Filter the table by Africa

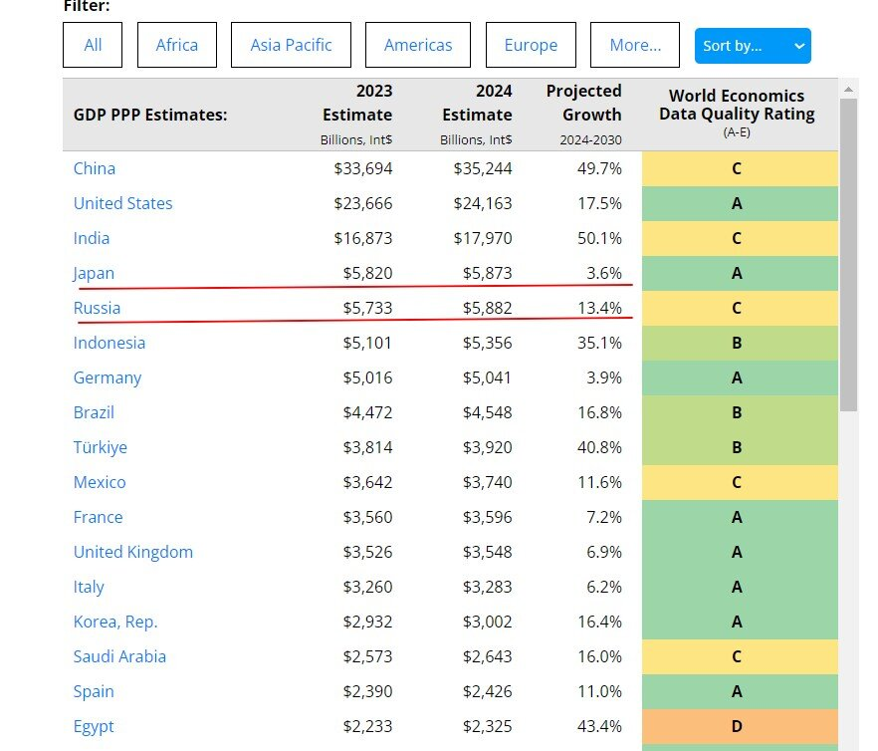point(177,45)
